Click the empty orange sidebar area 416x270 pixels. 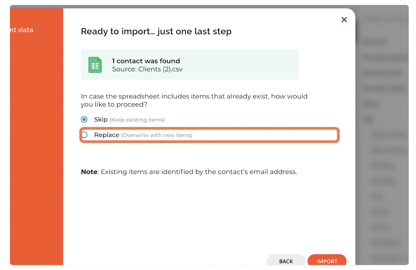point(37,150)
